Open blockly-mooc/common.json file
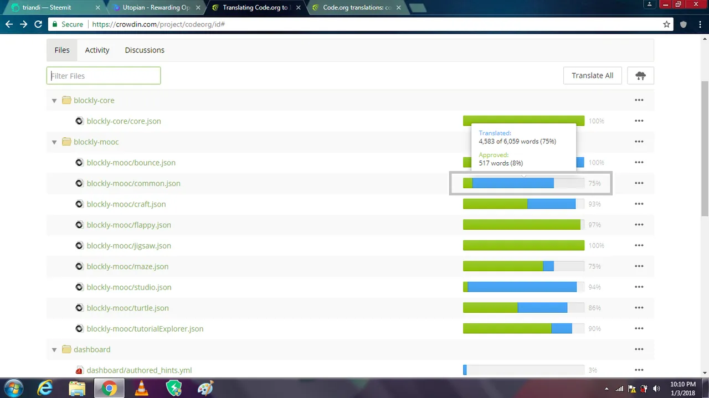This screenshot has height=398, width=709. 133,183
